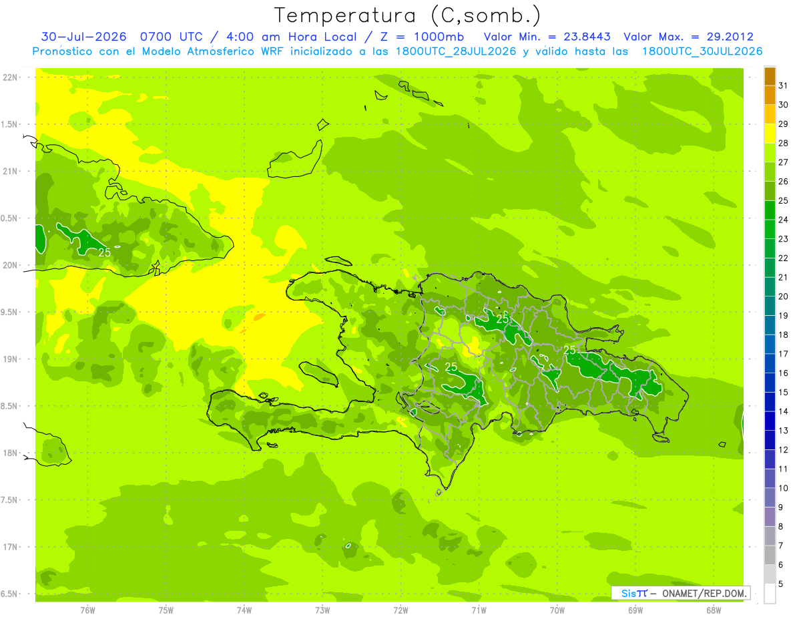Click the green 24–25 colorbar segment
Screen dimensions: 801x619
(770, 210)
